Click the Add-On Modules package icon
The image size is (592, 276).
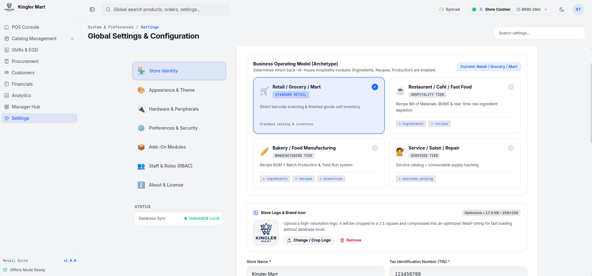pyautogui.click(x=141, y=147)
